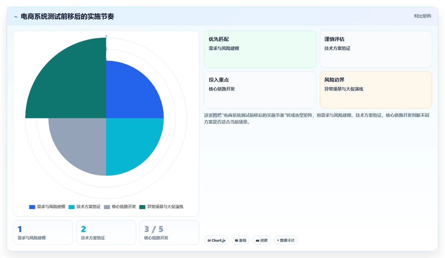Click the stat card showing 2
The width and height of the screenshot is (445, 258).
pos(106,232)
